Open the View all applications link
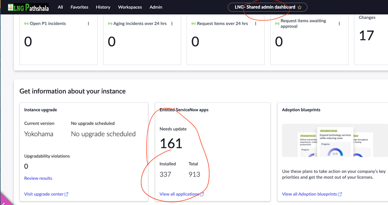The width and height of the screenshot is (388, 205). 179,194
